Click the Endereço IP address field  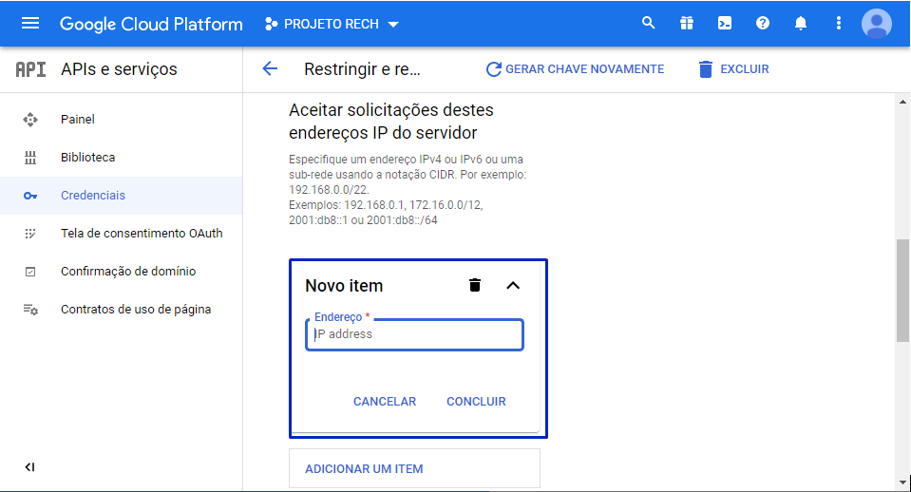pyautogui.click(x=414, y=334)
